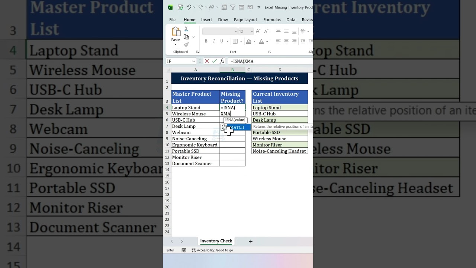
Task: Open the Customize Quick Access Toolbar dropdown
Action: (x=258, y=7)
